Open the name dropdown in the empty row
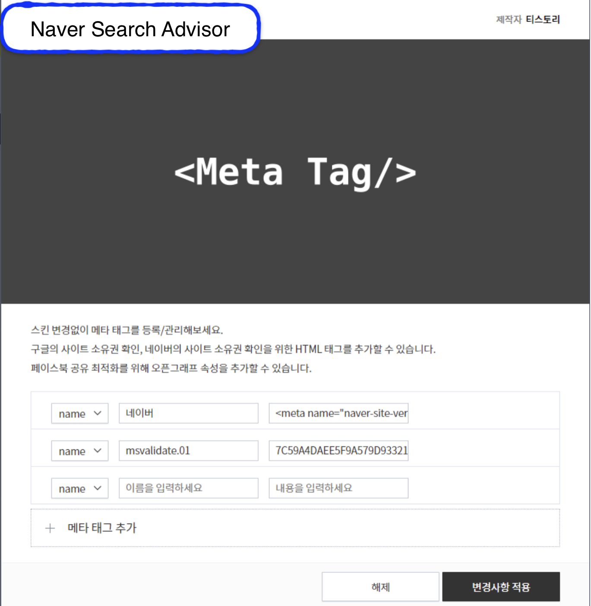The width and height of the screenshot is (591, 606). [x=80, y=489]
